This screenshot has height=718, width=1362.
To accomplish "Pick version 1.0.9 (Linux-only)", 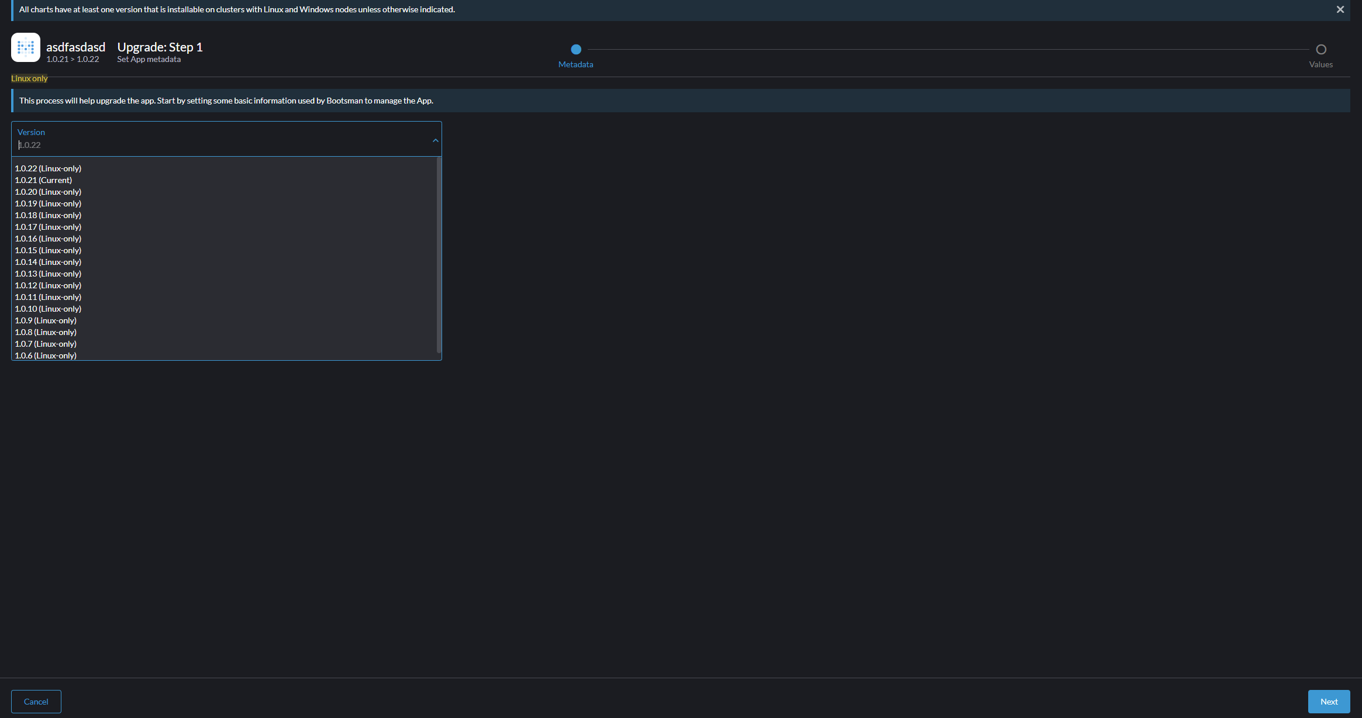I will click(x=46, y=320).
